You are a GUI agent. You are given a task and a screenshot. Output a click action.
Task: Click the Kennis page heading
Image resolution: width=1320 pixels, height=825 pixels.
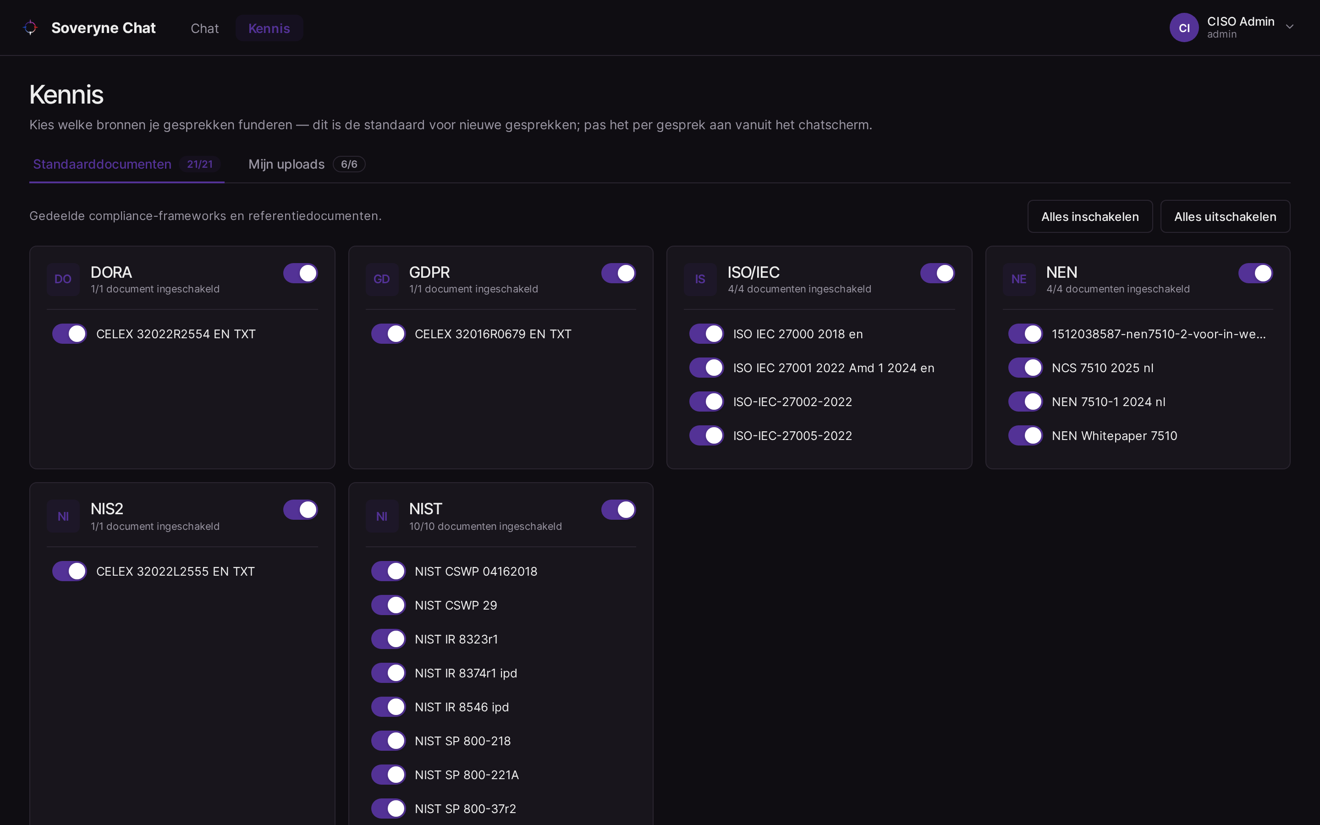pos(66,95)
